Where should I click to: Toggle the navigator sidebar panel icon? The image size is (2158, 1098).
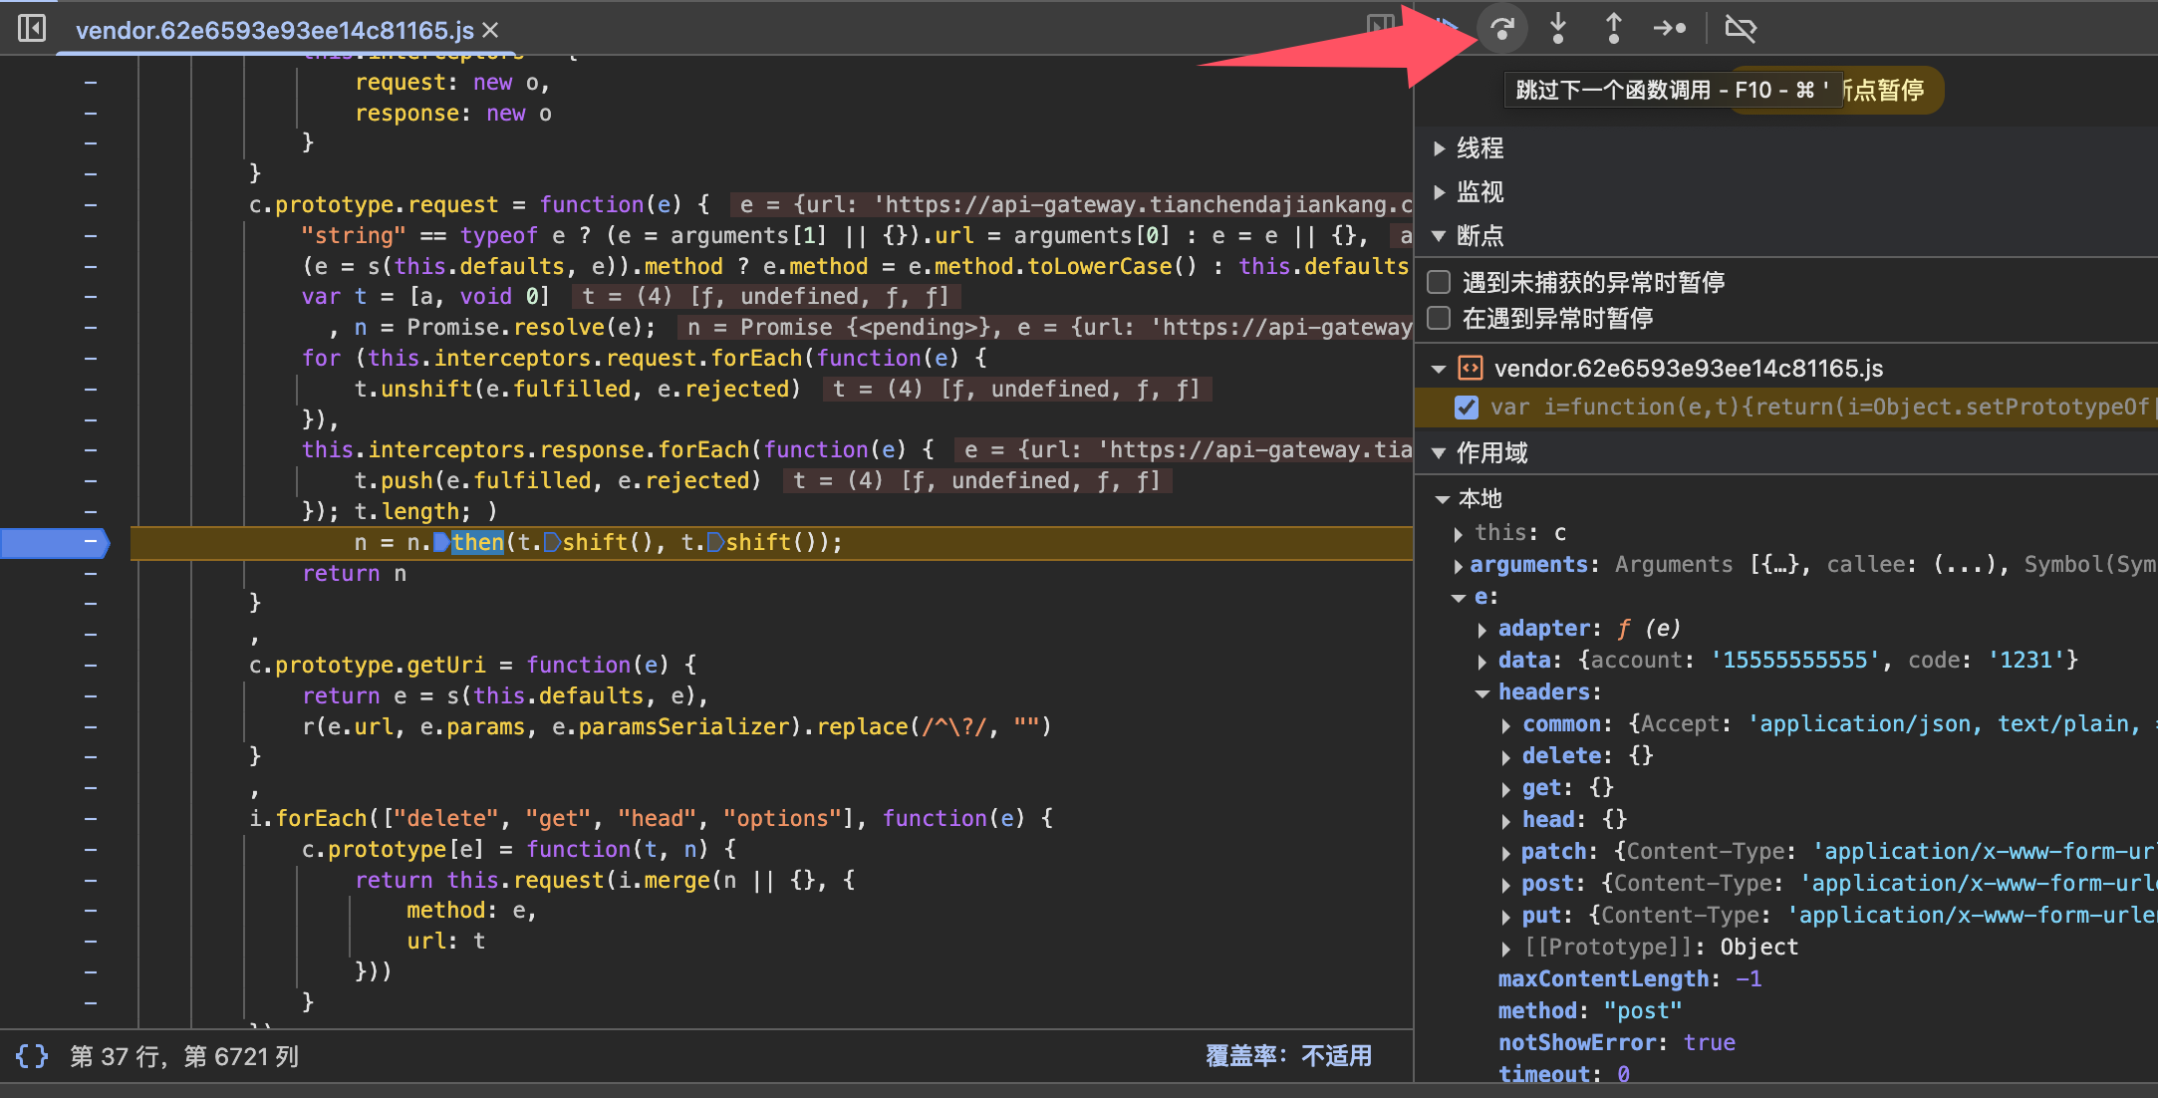[32, 28]
